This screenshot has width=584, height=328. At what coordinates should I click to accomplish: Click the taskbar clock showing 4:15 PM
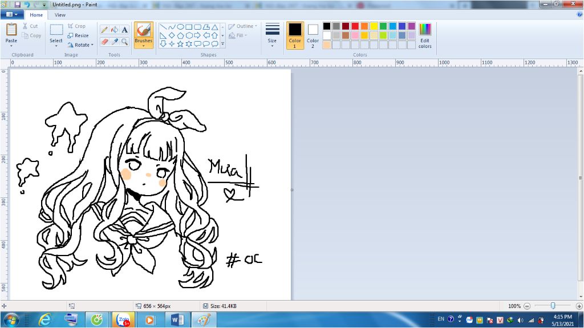(563, 320)
